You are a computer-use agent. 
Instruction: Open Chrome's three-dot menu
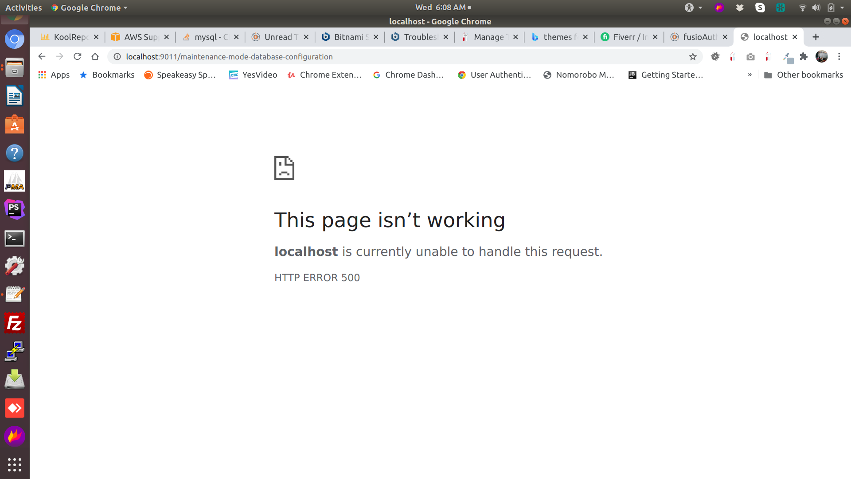click(839, 56)
